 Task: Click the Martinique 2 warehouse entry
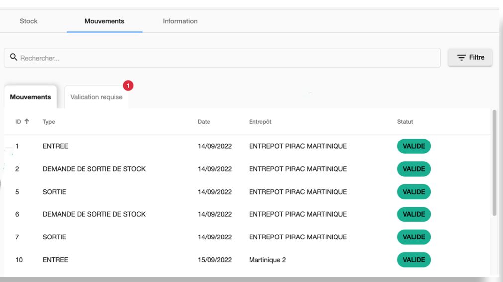[x=267, y=260]
